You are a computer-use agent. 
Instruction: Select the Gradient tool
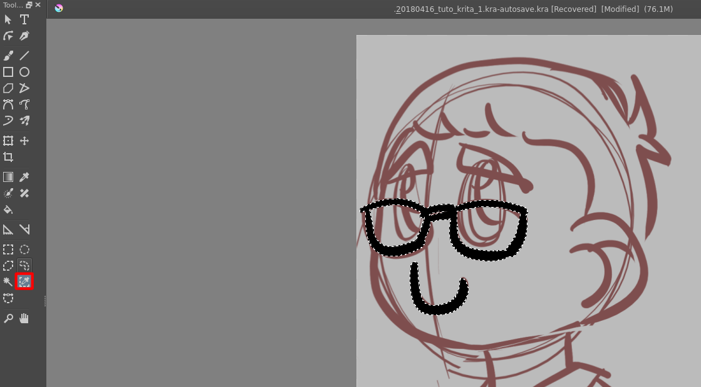[8, 176]
